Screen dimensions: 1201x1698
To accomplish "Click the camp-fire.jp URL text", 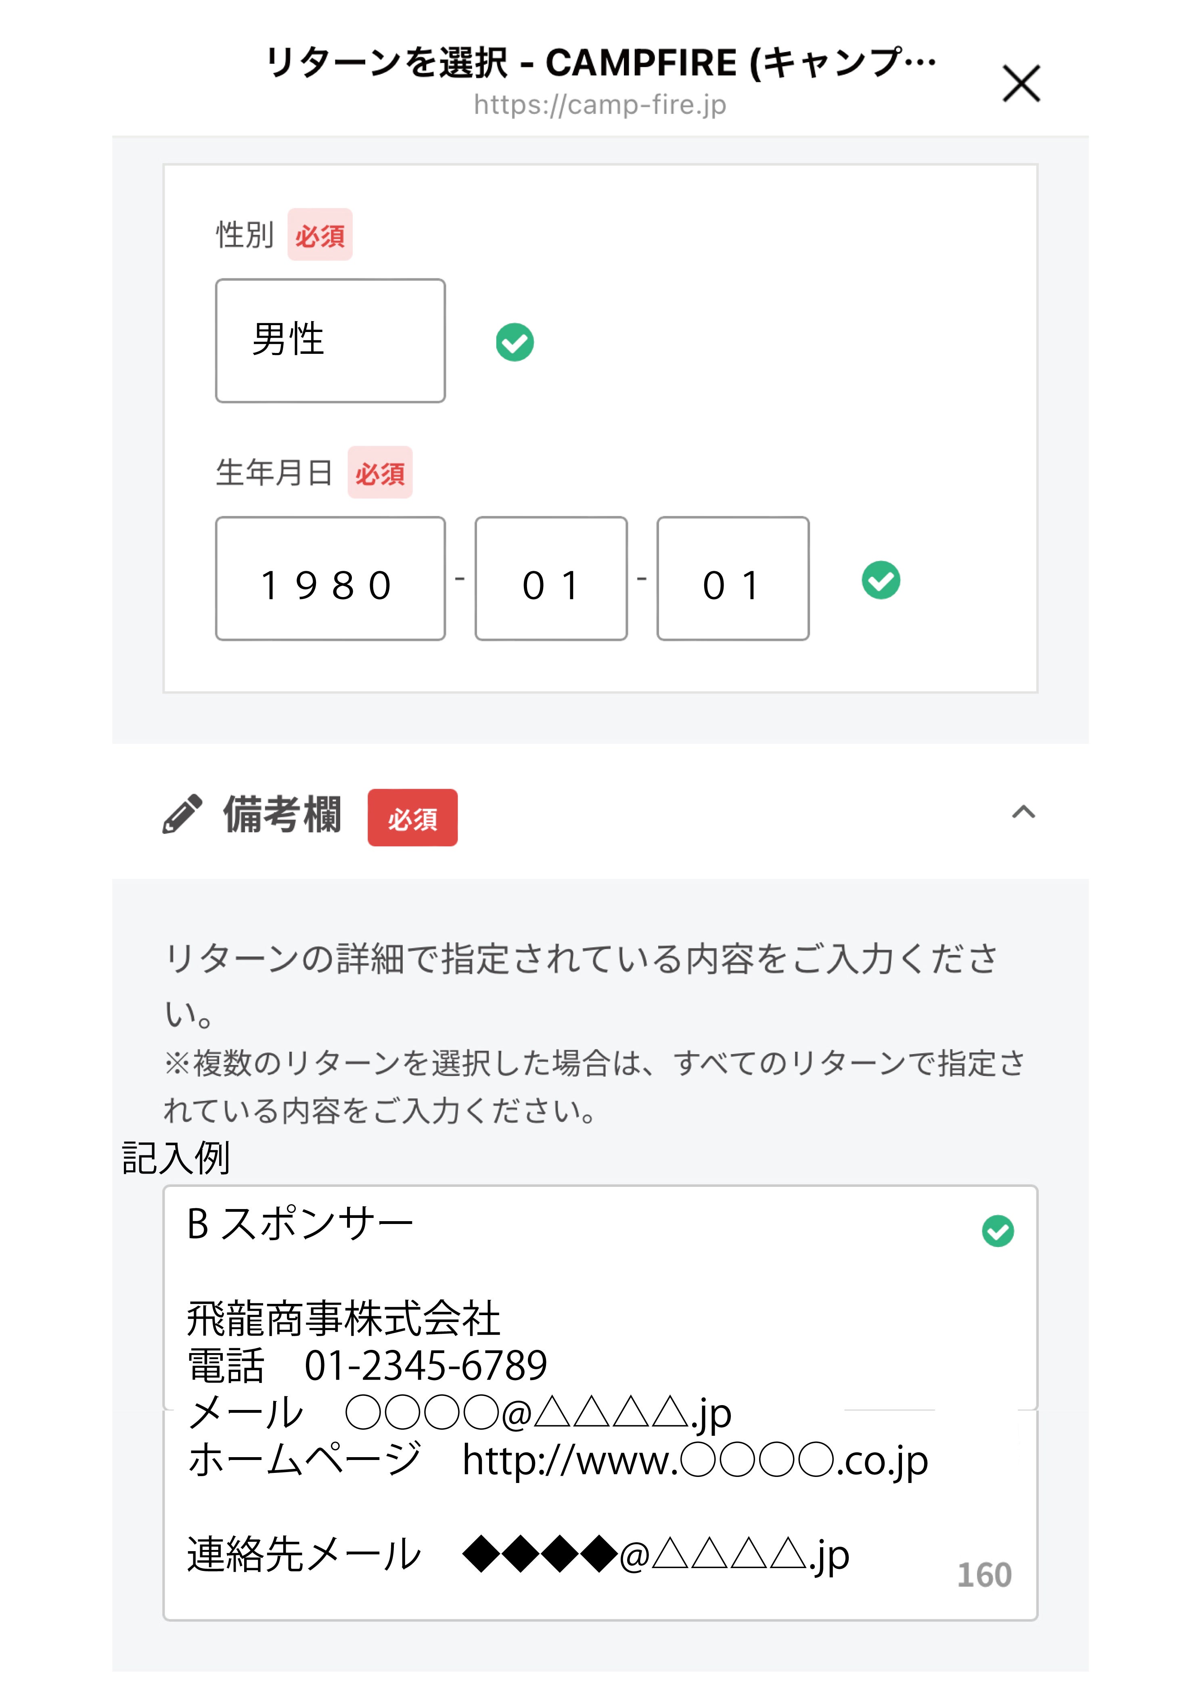I will pos(600,105).
